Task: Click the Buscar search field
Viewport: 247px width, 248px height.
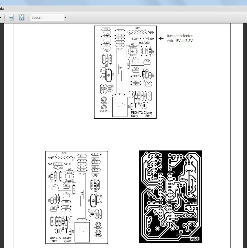Action: pyautogui.click(x=47, y=17)
